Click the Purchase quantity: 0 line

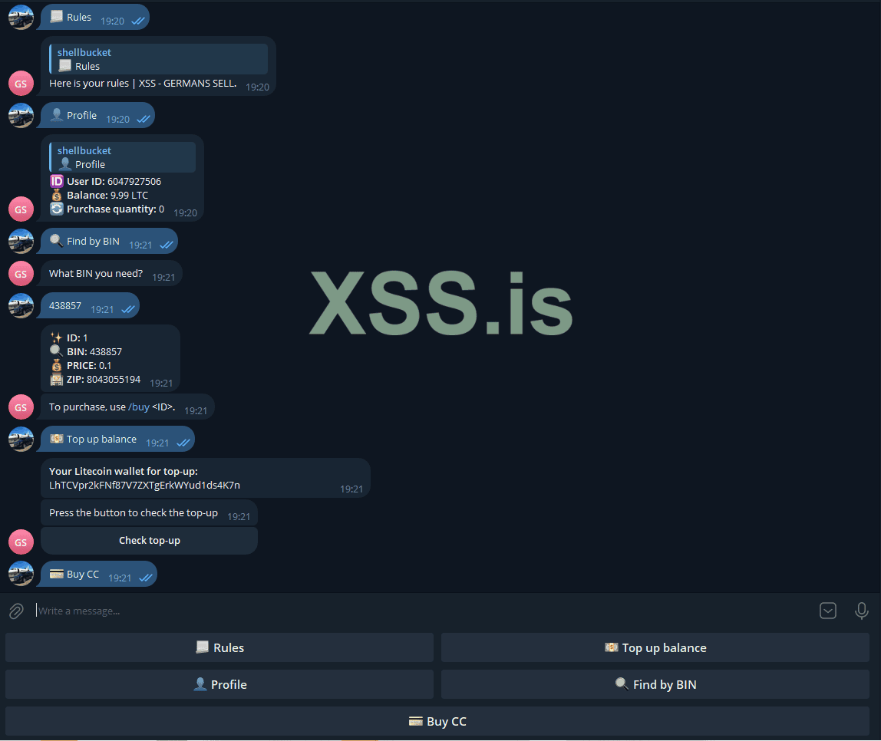point(107,209)
